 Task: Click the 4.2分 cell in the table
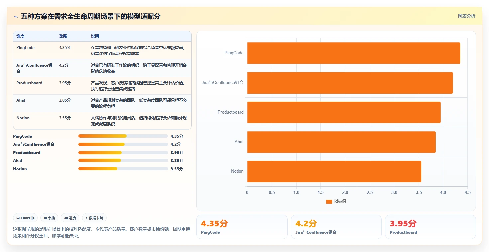64,65
